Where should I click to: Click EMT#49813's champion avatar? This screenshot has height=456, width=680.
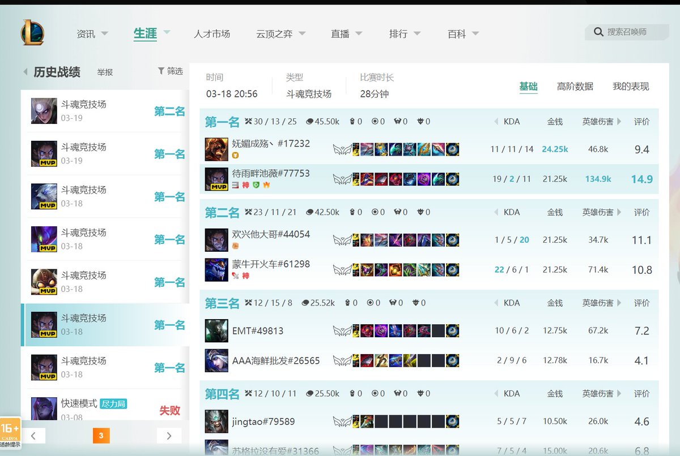pos(216,330)
